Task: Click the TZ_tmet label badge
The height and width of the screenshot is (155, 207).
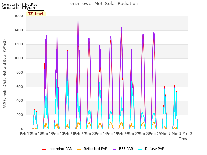Action: coord(36,14)
